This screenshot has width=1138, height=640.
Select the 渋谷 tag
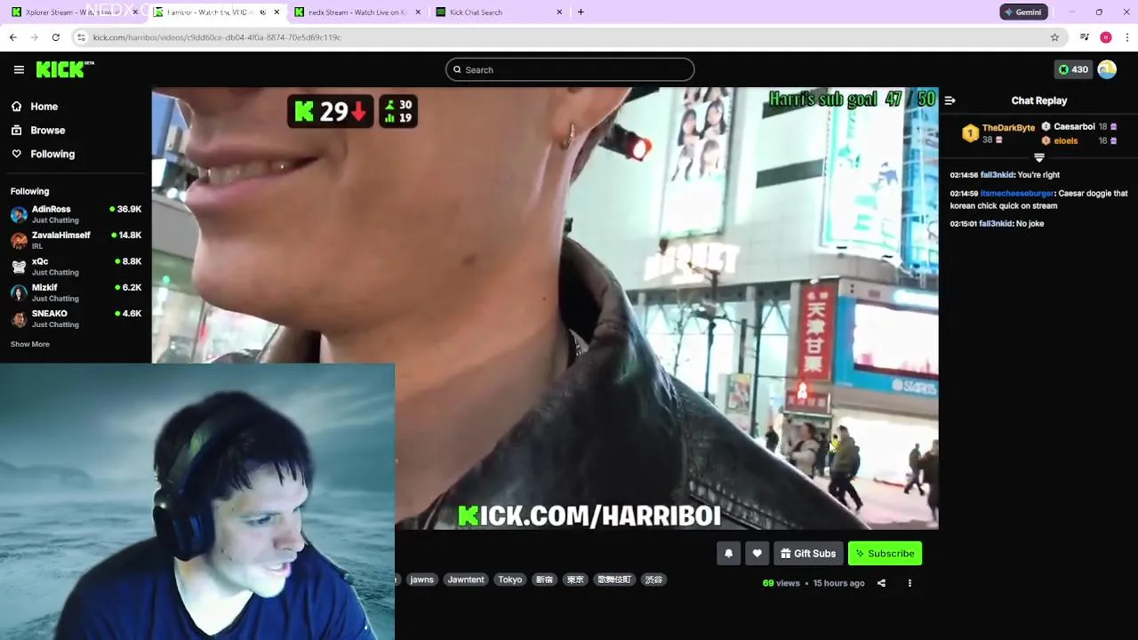[653, 580]
